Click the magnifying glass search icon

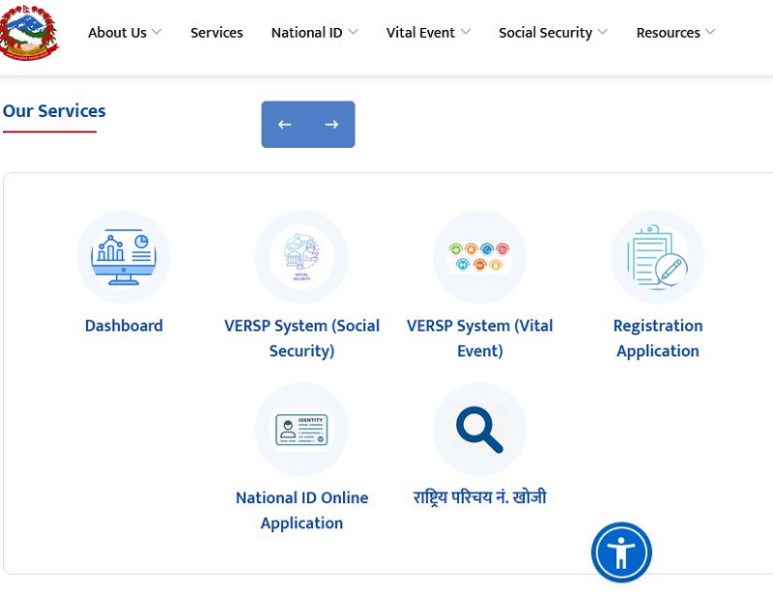(x=479, y=430)
